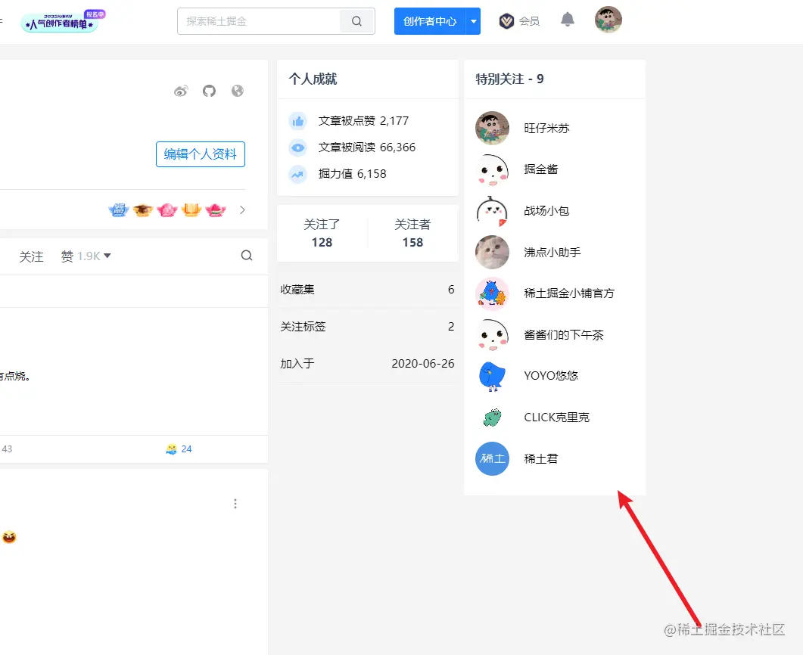Open the 收藏集 row
The width and height of the screenshot is (803, 655).
367,290
